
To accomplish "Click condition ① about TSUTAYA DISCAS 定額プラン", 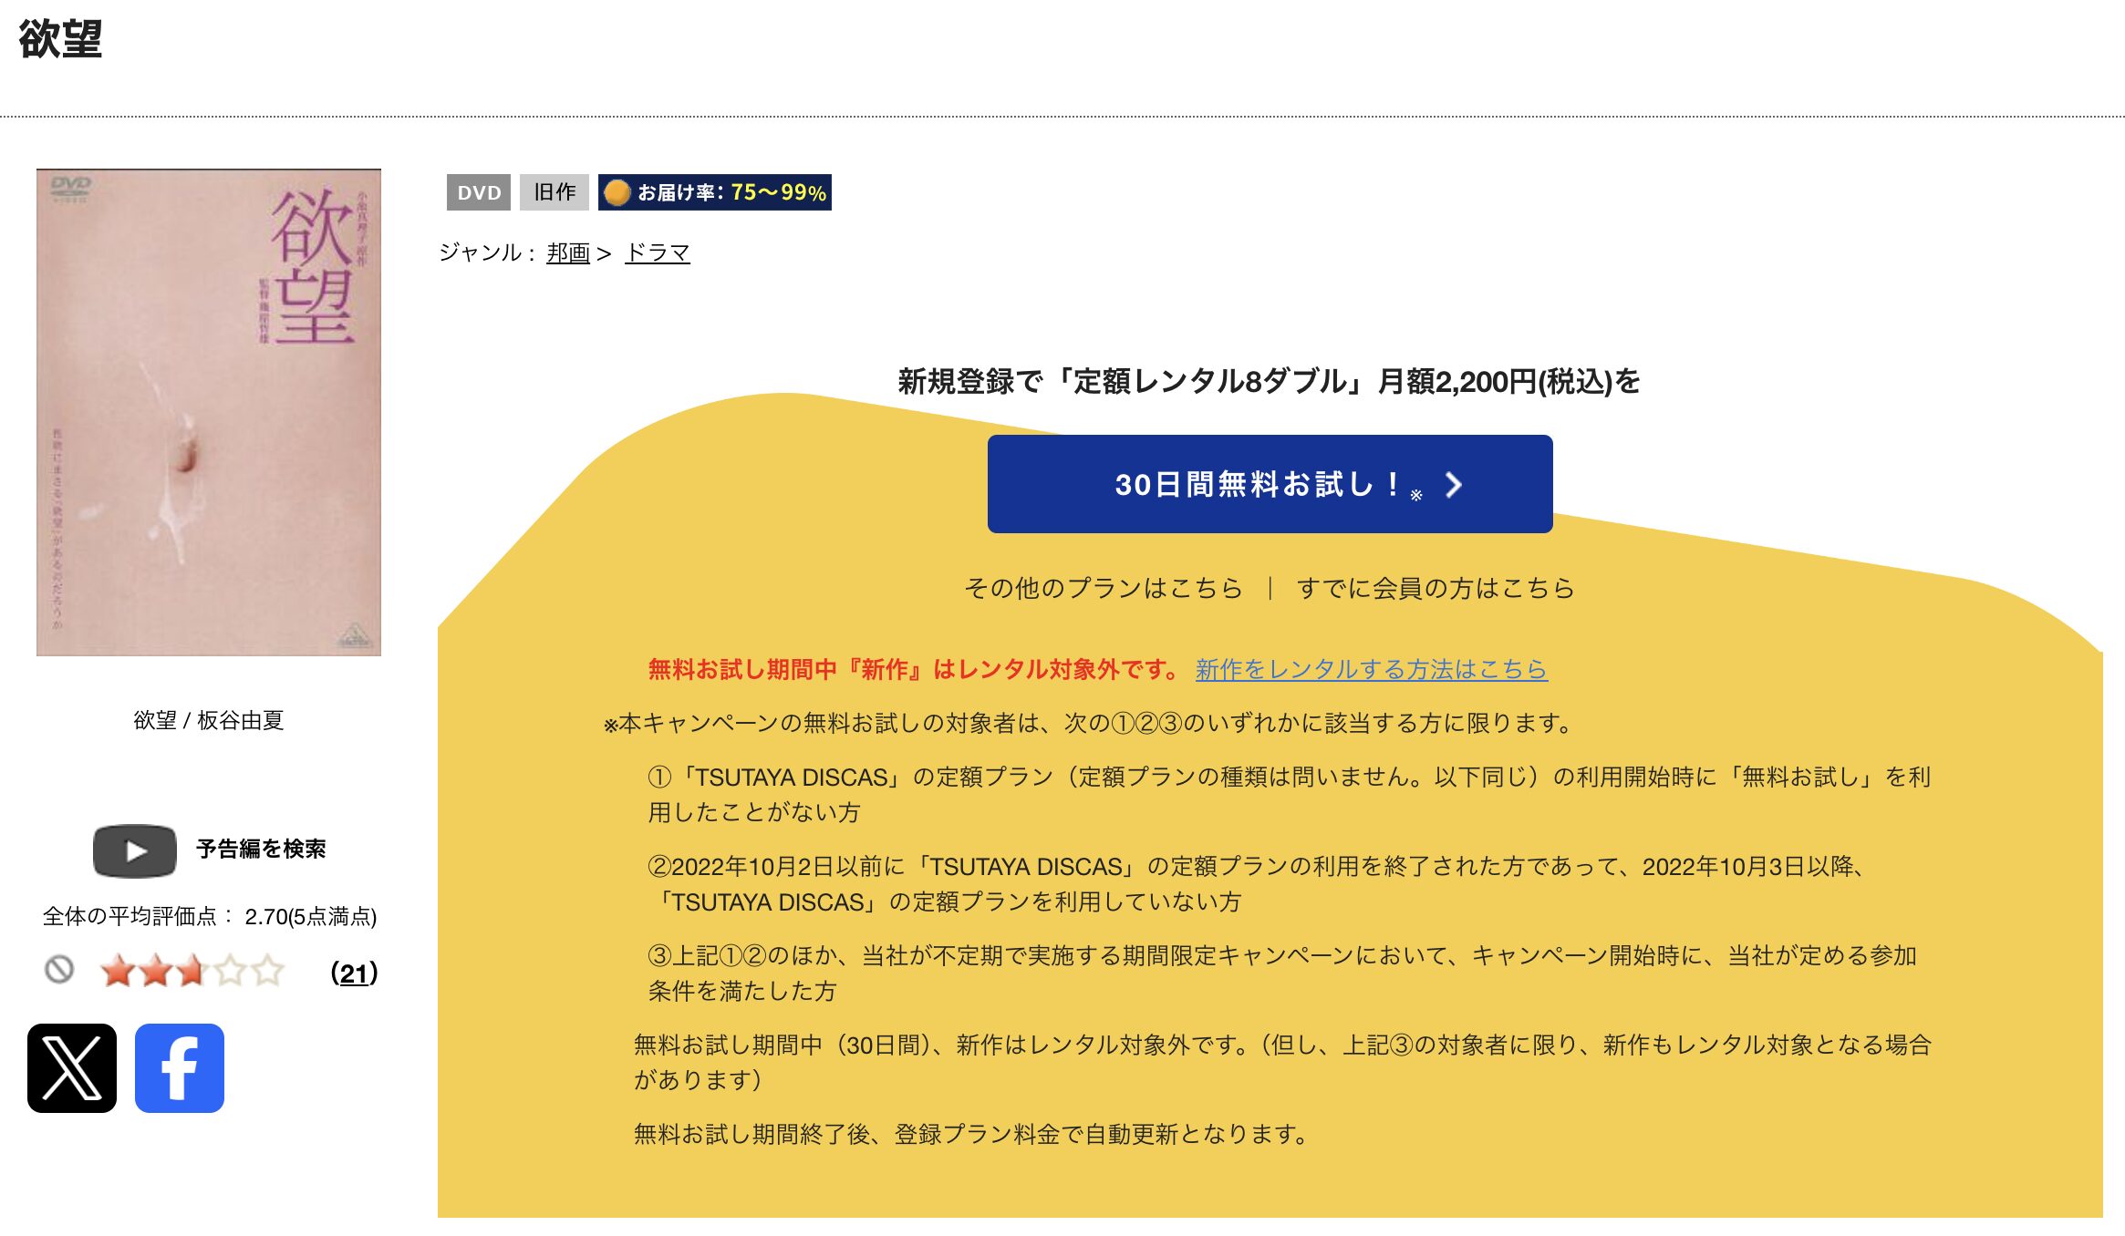I will (x=1290, y=794).
